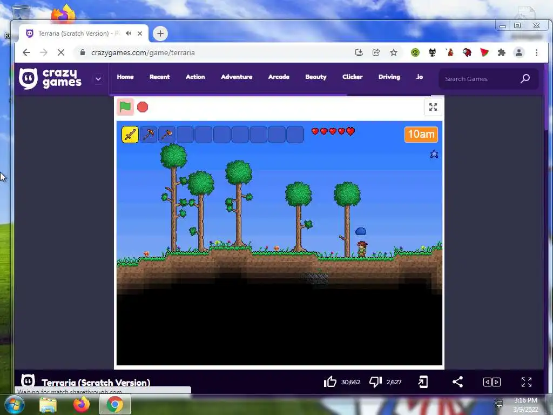553x415 pixels.
Task: Close the Terraria browser tab
Action: pyautogui.click(x=140, y=33)
